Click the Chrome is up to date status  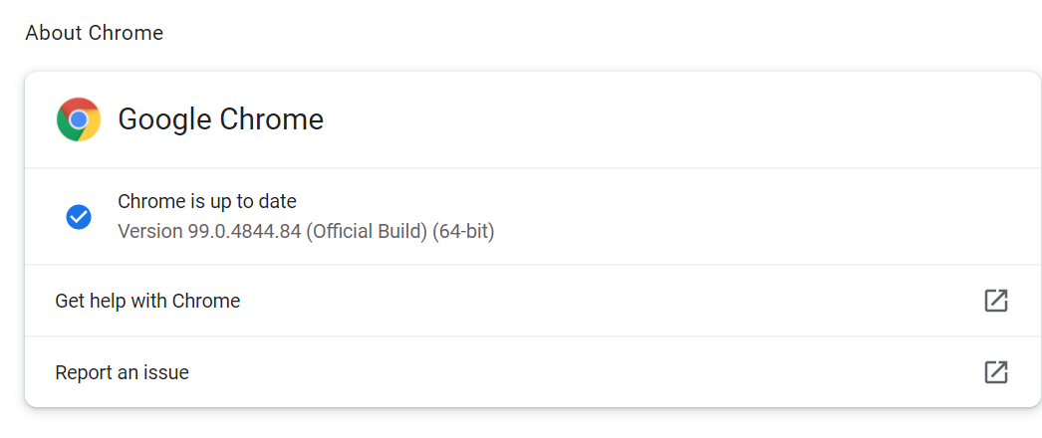coord(206,201)
